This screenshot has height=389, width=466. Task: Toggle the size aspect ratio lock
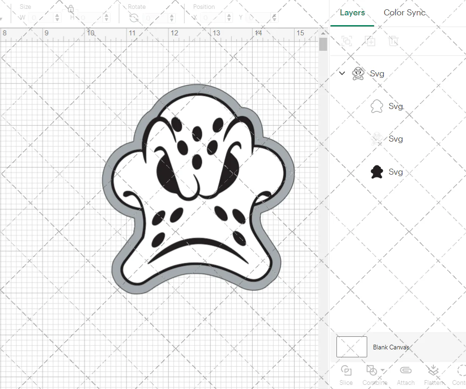pyautogui.click(x=70, y=9)
